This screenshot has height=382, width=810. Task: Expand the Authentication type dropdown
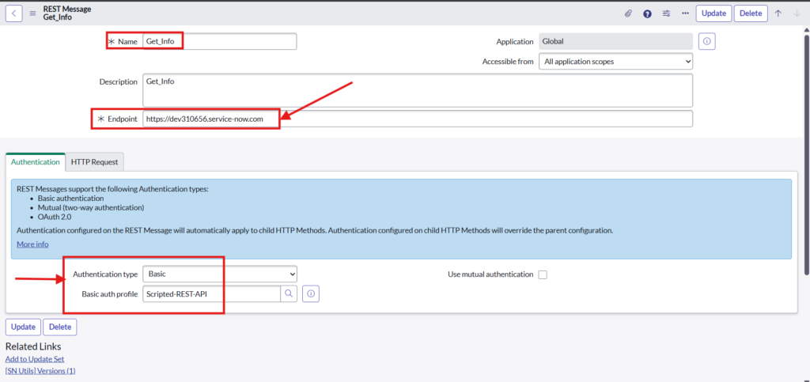220,274
